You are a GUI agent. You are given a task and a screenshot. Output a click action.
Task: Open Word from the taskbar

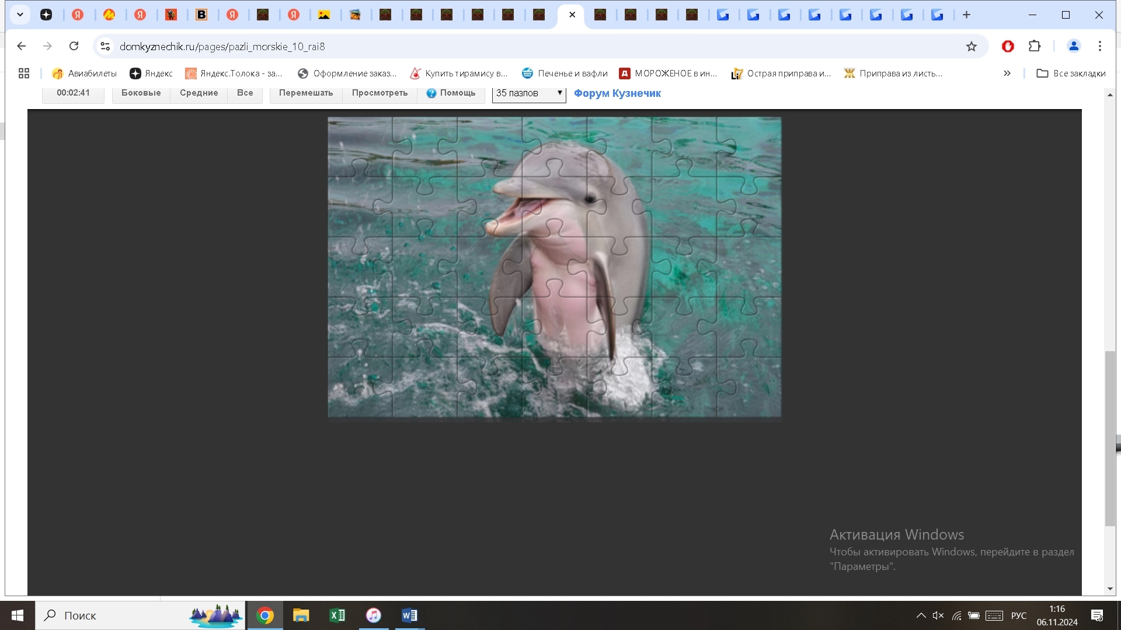[x=410, y=615]
